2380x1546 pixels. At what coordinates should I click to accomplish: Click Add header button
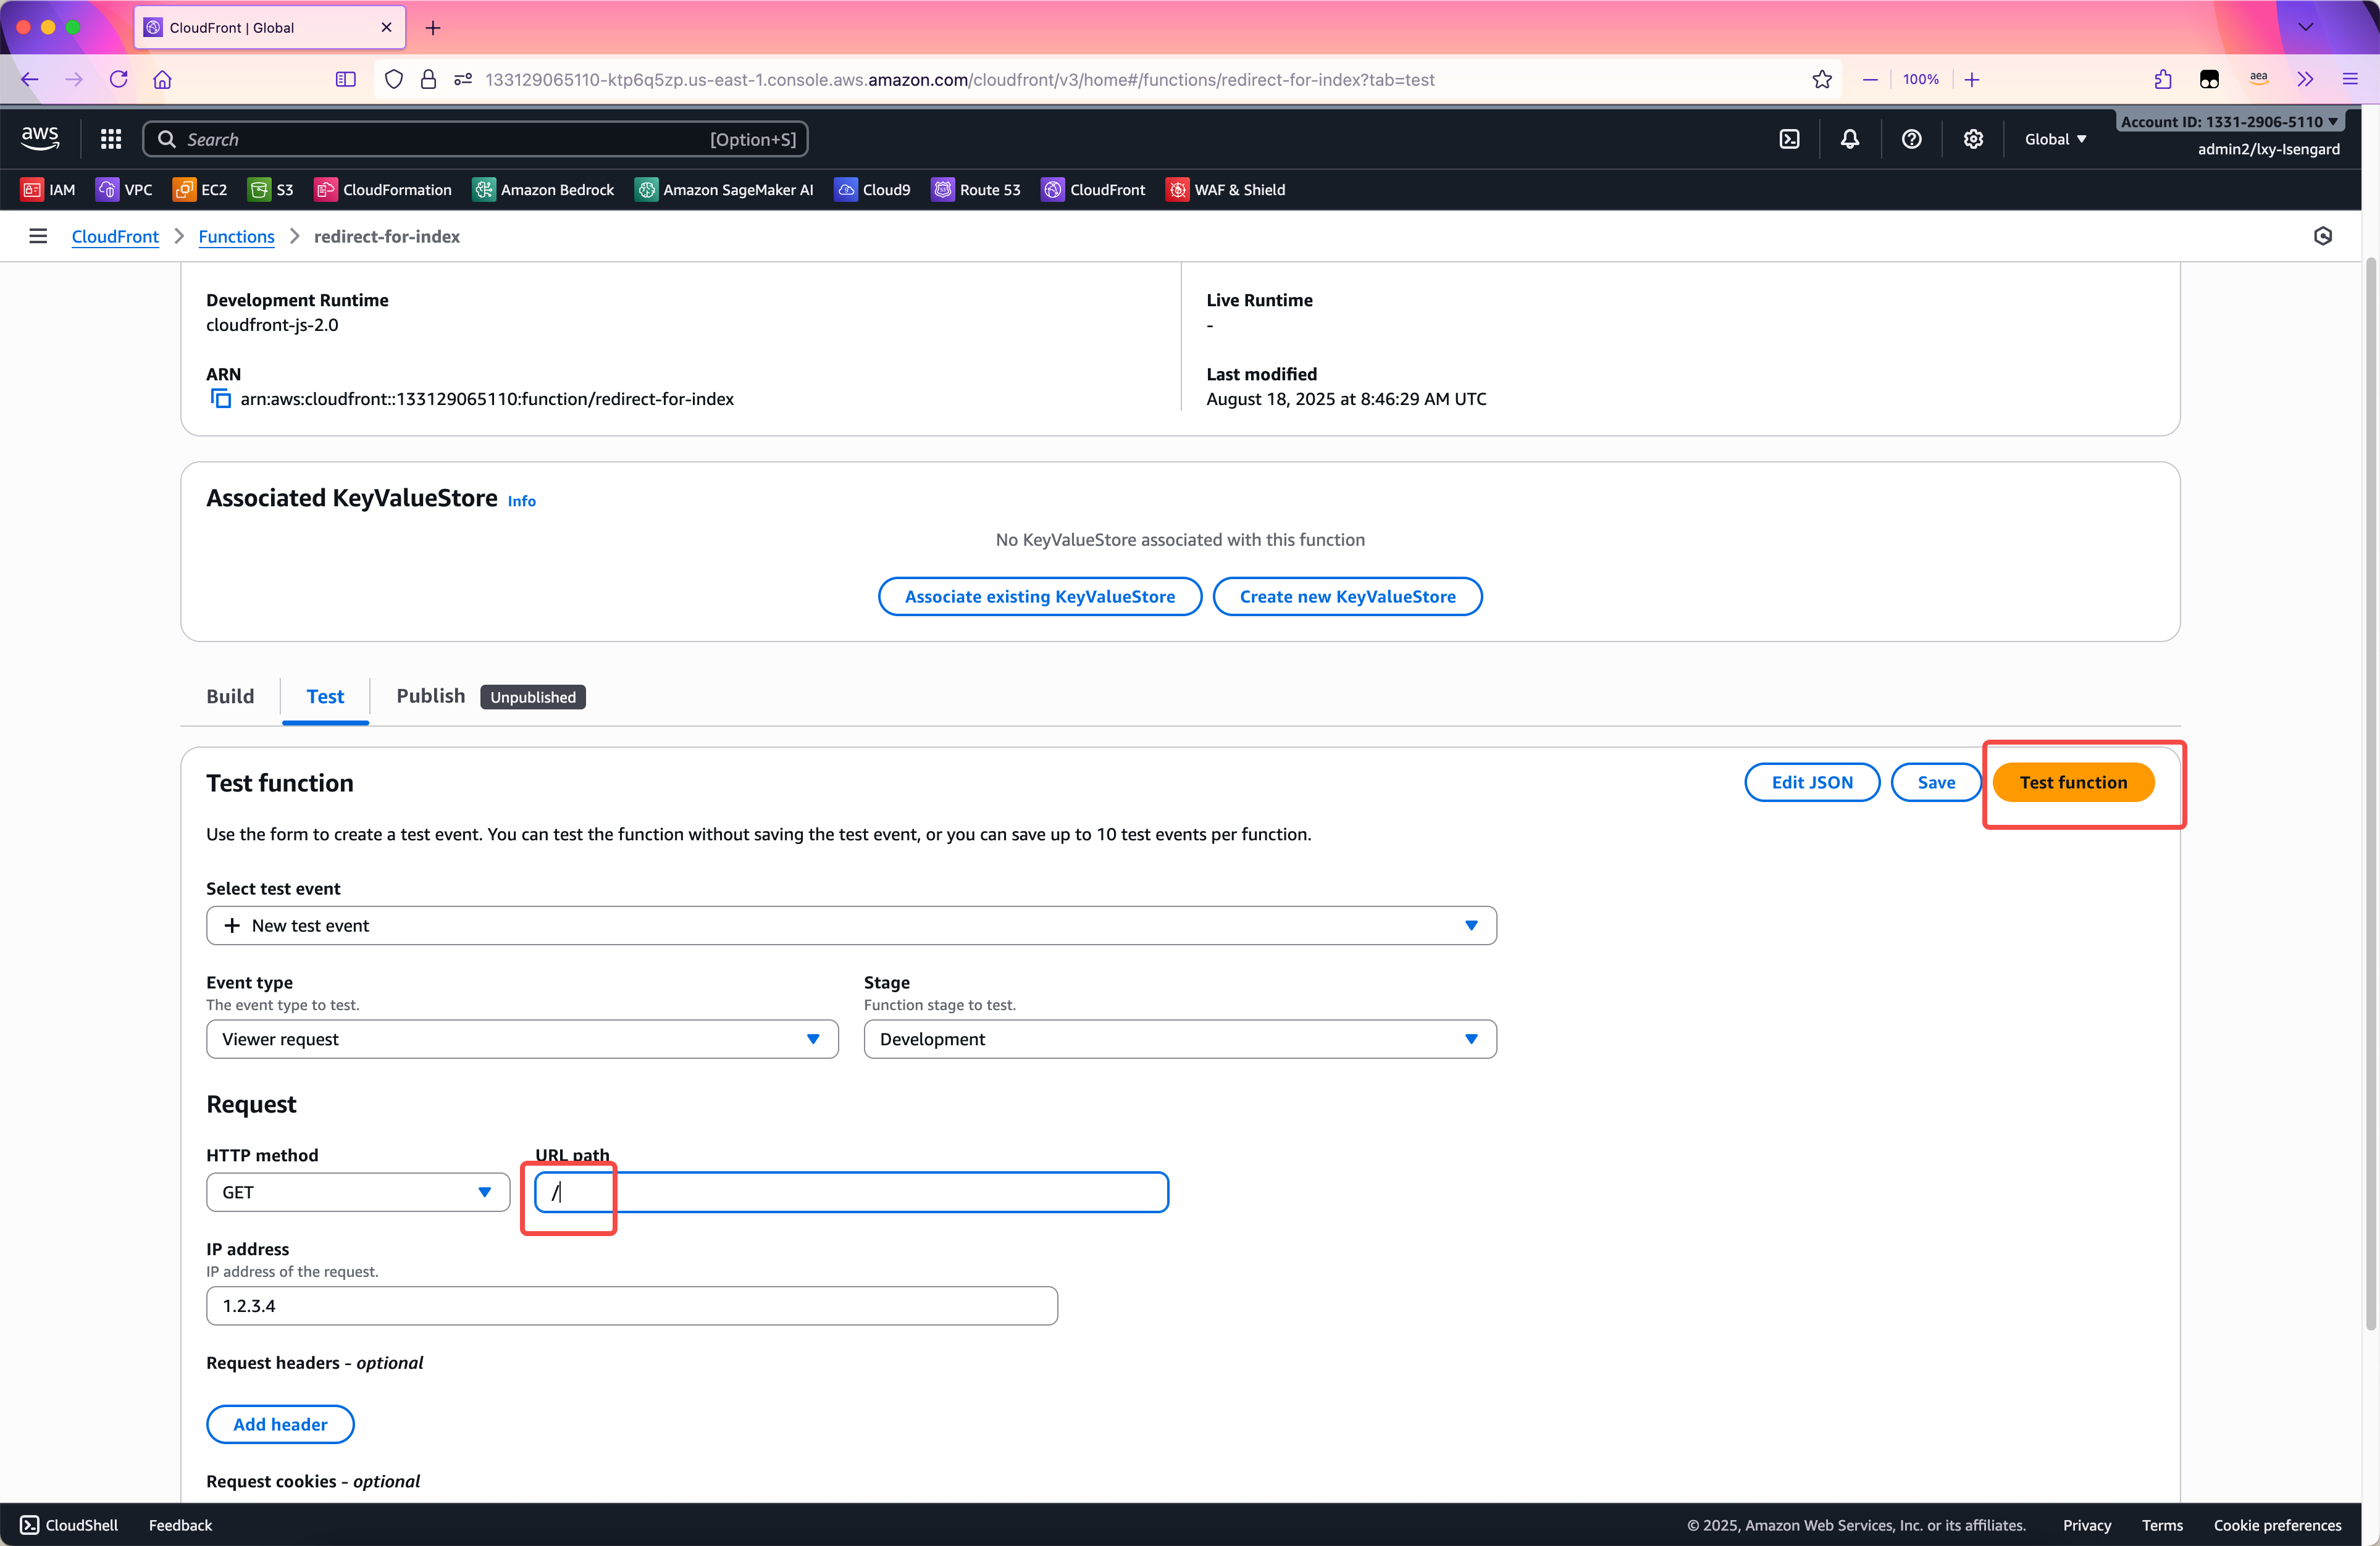click(x=280, y=1424)
